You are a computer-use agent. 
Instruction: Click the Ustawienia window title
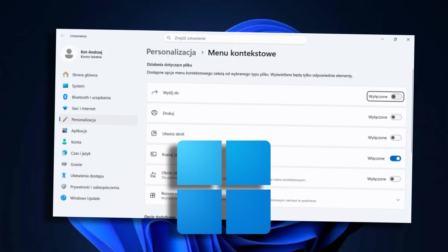tap(78, 36)
